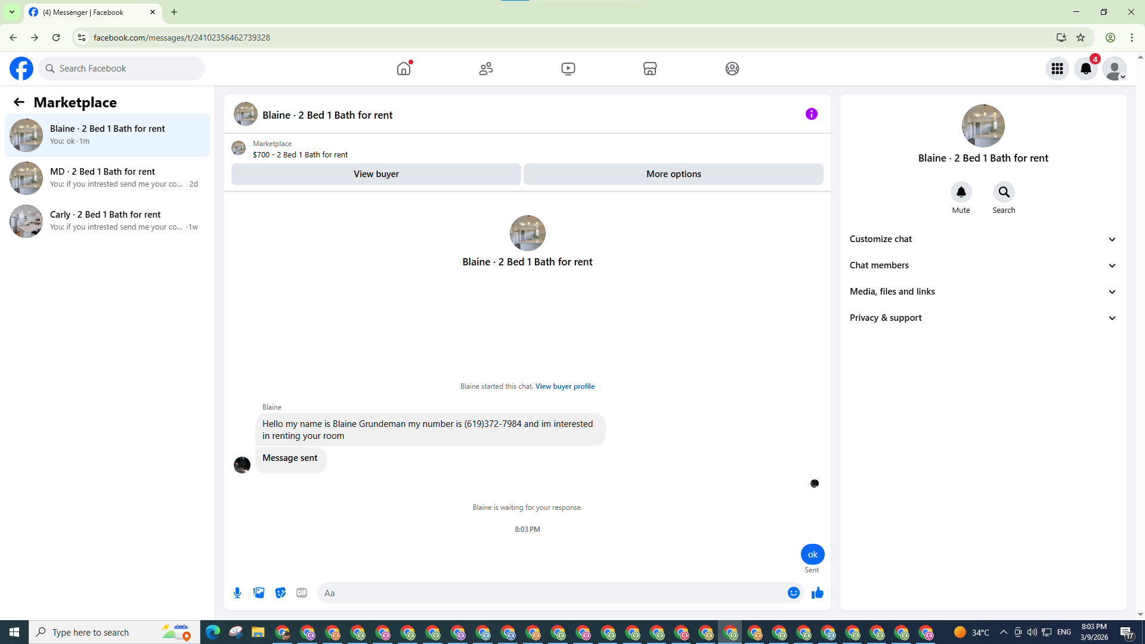Expand Chat members section
The width and height of the screenshot is (1145, 644).
point(983,265)
